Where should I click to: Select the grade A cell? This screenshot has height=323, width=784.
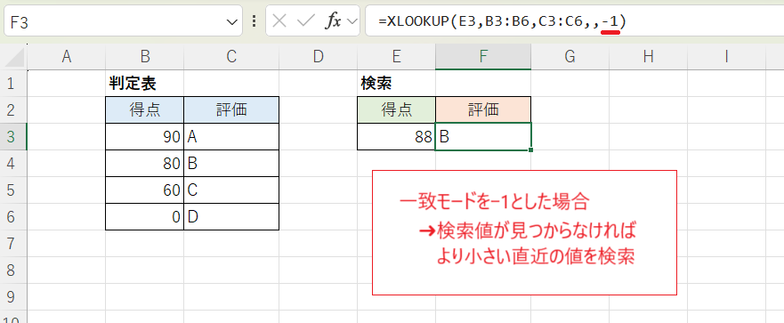(231, 136)
